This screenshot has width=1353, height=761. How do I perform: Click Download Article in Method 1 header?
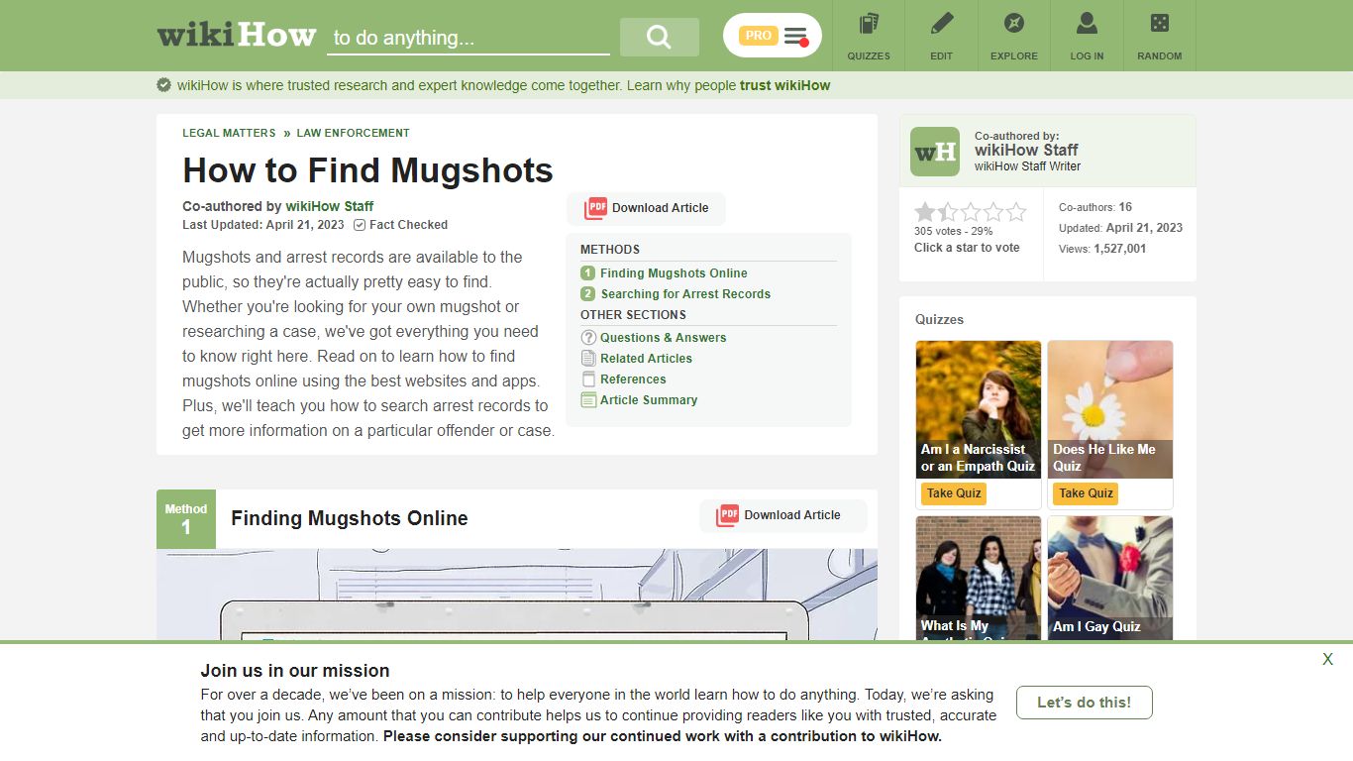[782, 515]
